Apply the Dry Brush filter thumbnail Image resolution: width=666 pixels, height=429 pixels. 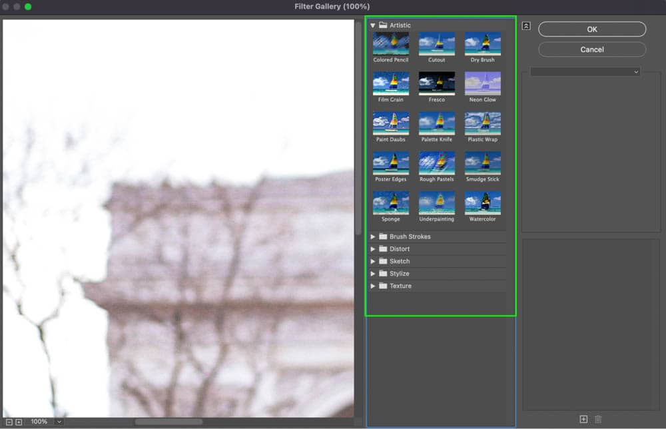[482, 44]
